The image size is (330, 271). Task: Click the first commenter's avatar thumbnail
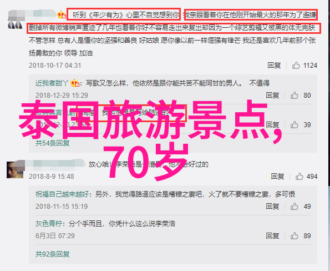pyautogui.click(x=15, y=24)
